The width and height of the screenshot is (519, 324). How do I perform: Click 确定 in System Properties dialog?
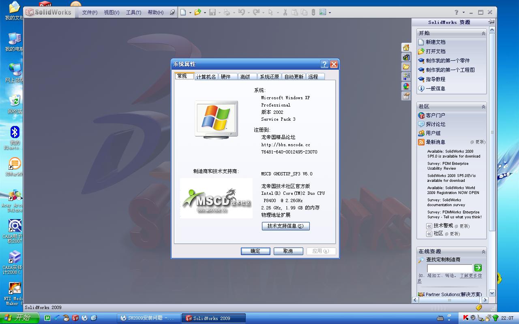[x=255, y=251]
